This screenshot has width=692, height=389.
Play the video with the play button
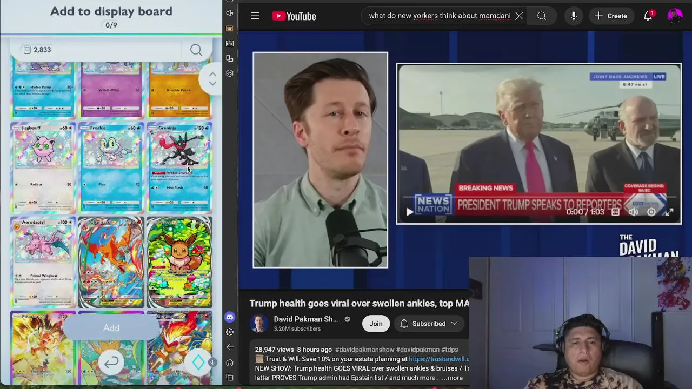[409, 212]
